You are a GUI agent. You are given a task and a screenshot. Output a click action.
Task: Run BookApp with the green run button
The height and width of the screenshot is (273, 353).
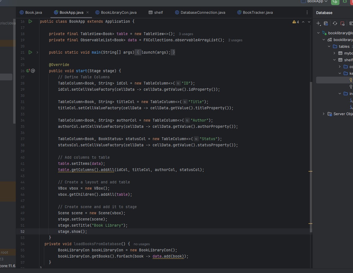click(x=335, y=2)
